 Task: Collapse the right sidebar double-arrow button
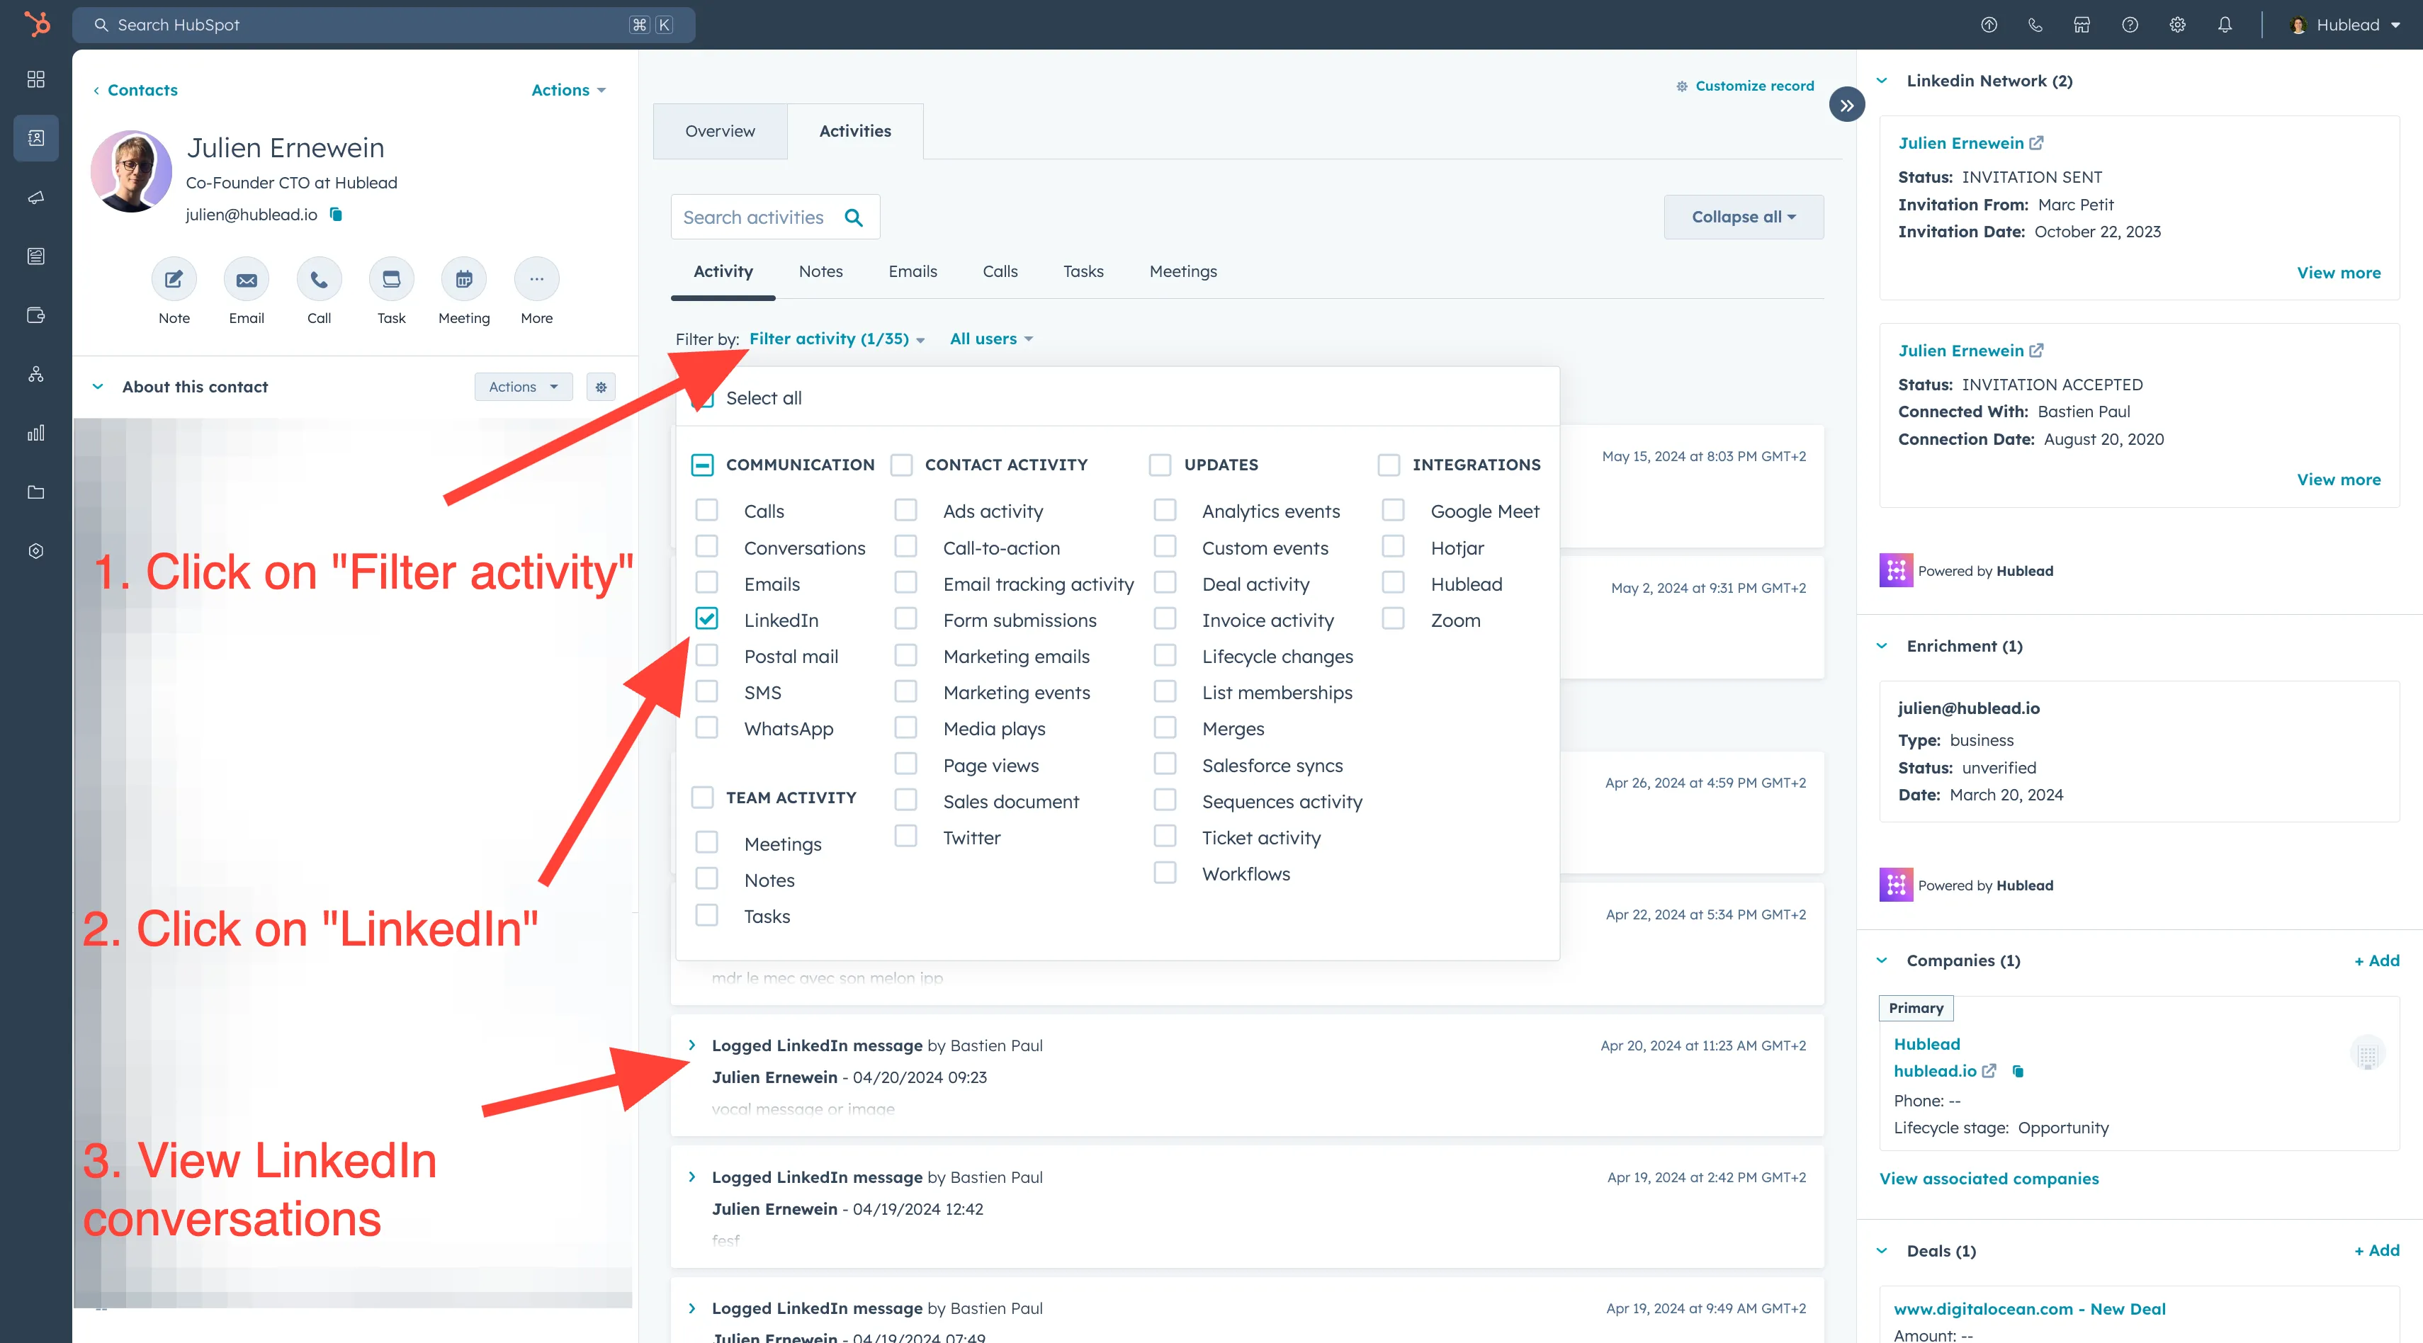[1846, 106]
